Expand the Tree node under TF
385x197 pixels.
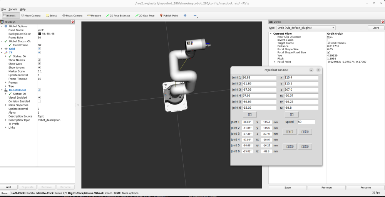pyautogui.click(x=6, y=86)
